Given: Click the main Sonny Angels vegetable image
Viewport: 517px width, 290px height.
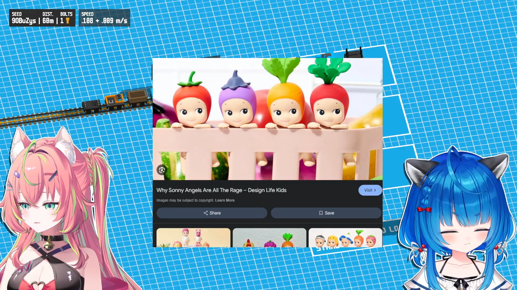Looking at the screenshot, I should point(267,119).
